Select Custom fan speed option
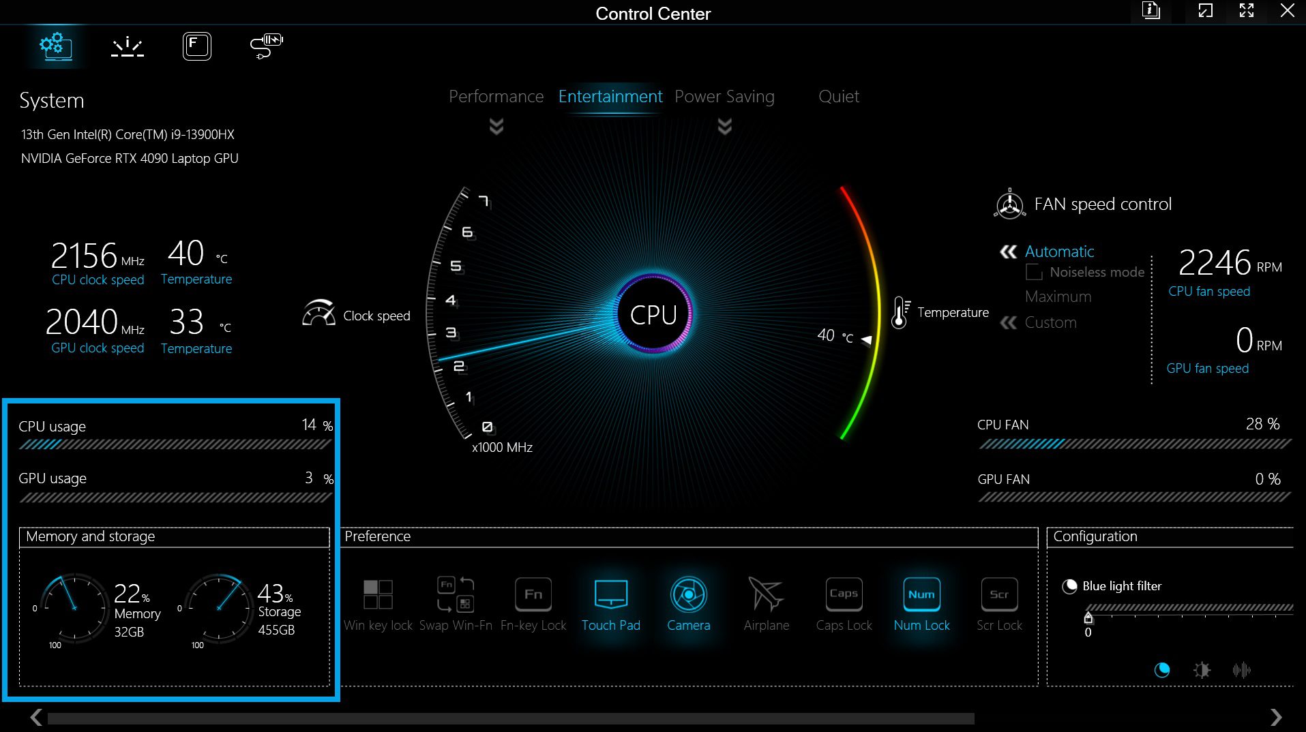Image resolution: width=1306 pixels, height=732 pixels. pyautogui.click(x=1050, y=323)
